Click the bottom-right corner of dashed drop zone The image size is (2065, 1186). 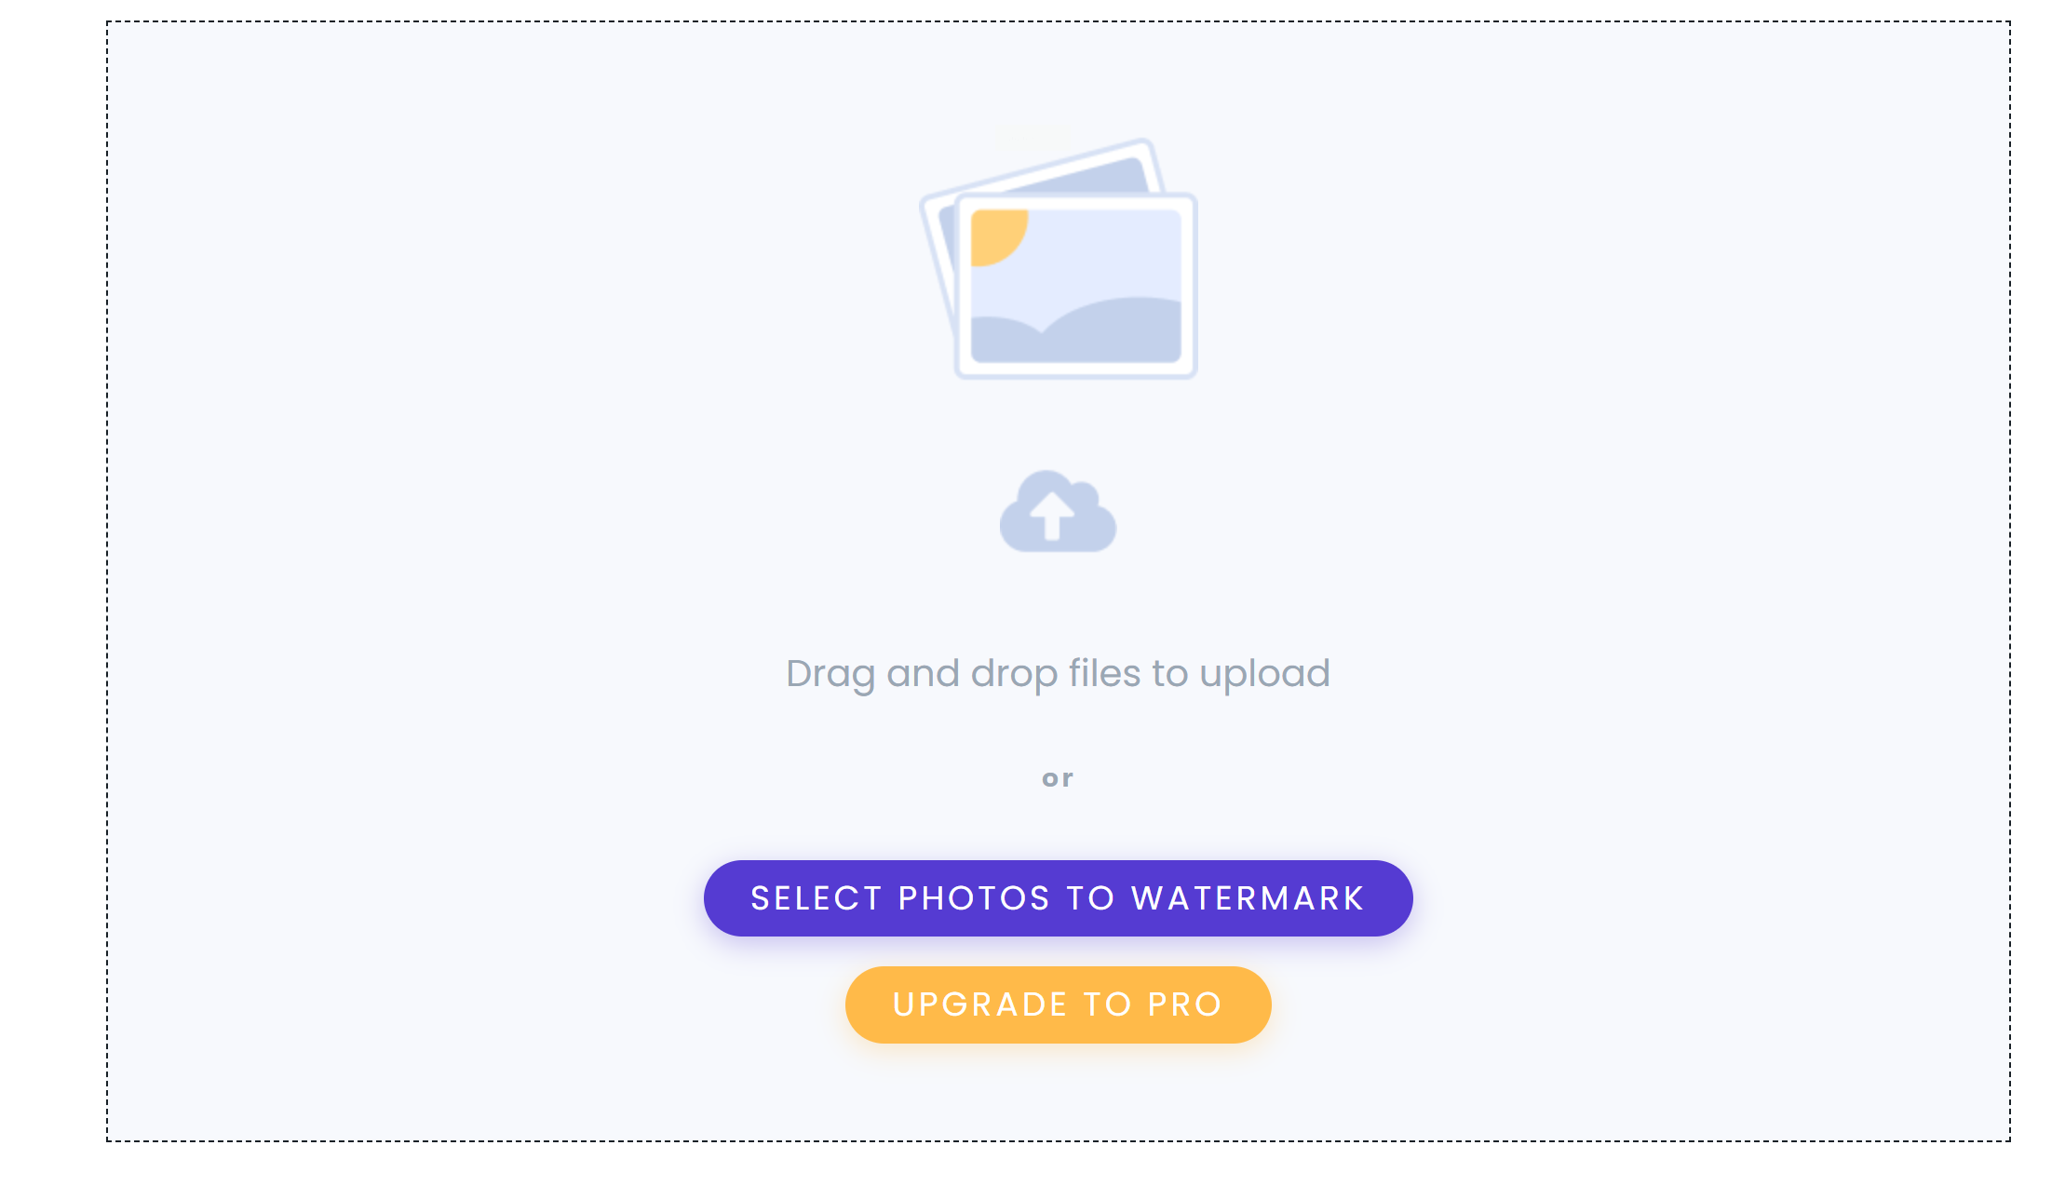(2009, 1139)
